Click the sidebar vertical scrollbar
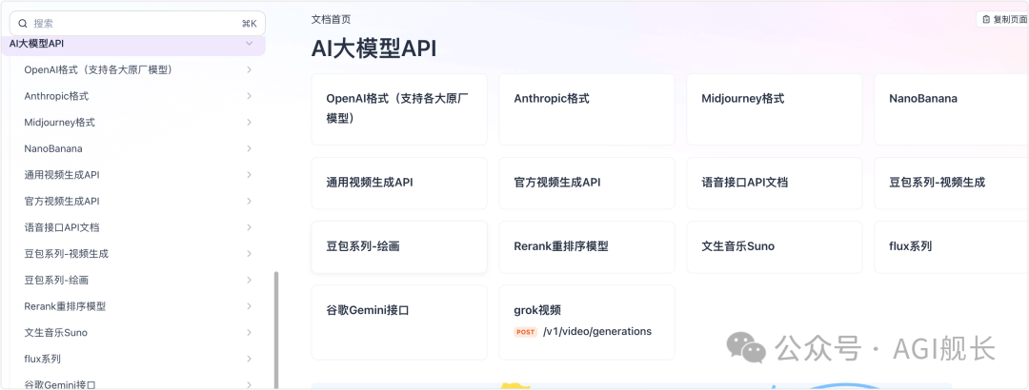Viewport: 1029px width, 390px height. coord(276,328)
